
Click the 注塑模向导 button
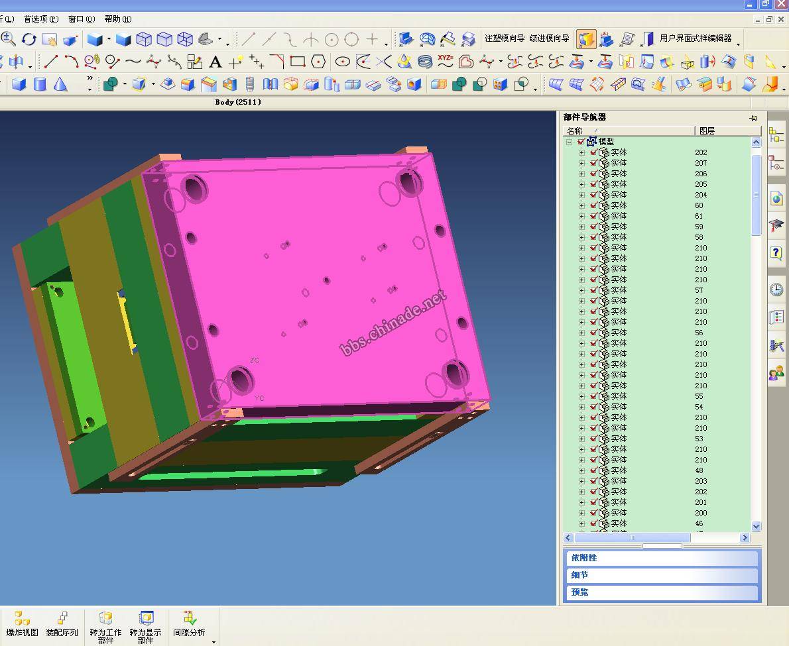coord(504,38)
